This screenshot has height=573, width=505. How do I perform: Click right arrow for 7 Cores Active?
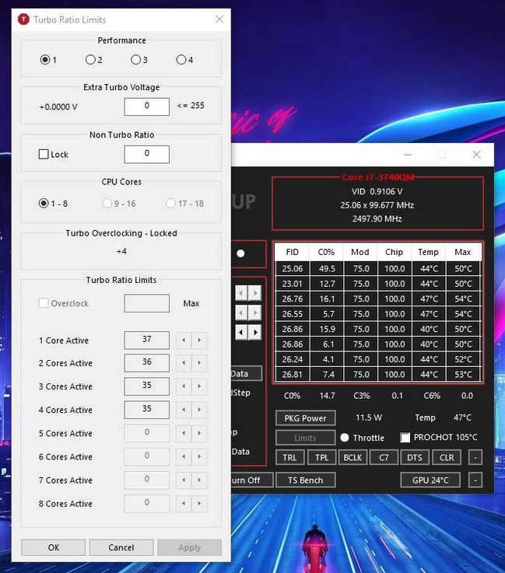pyautogui.click(x=199, y=480)
